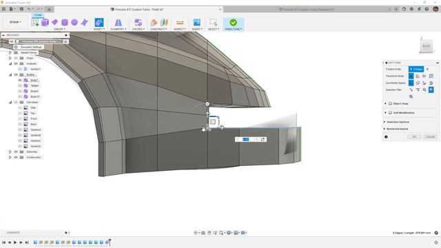Open the Utilities dropdown menu
The width and height of the screenshot is (441, 248).
click(138, 29)
